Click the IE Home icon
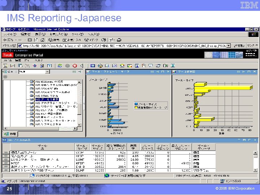The height and width of the screenshot is (195, 260). 43,40
